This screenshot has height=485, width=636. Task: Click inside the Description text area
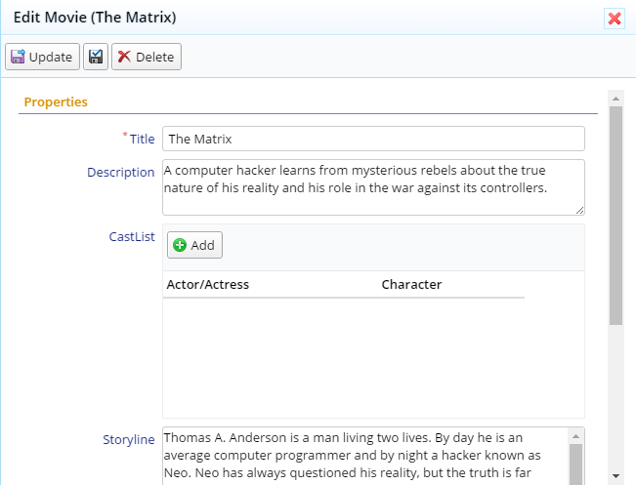point(373,186)
